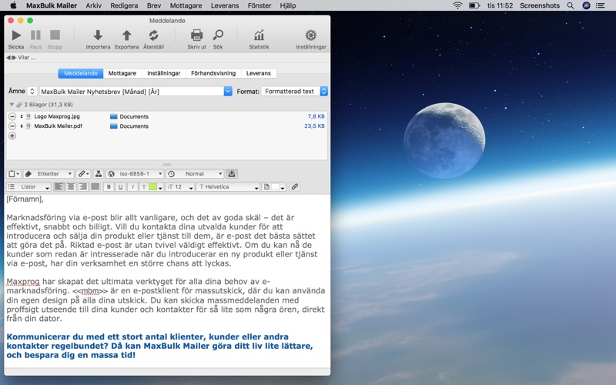Print with the Skriv ut icon
Image resolution: width=616 pixels, height=385 pixels.
[196, 35]
